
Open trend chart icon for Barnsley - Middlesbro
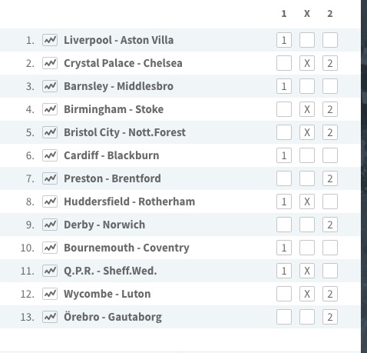coord(50,86)
